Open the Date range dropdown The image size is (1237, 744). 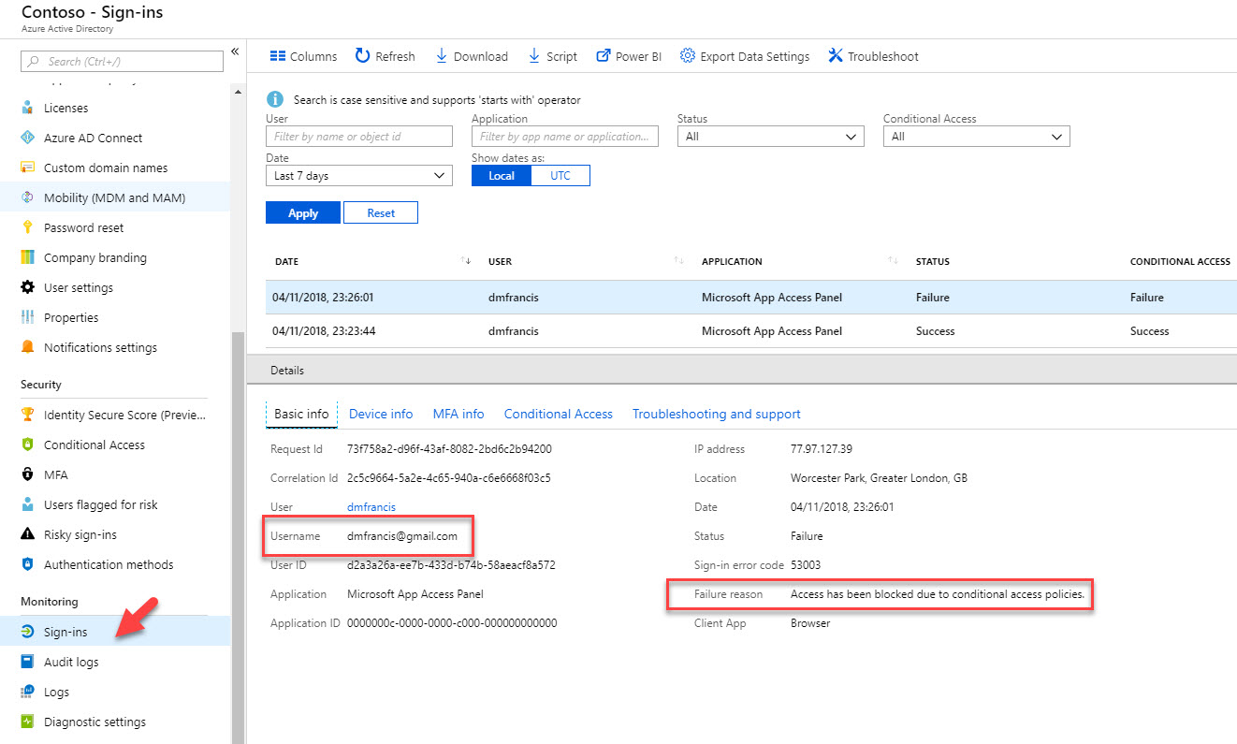tap(359, 176)
